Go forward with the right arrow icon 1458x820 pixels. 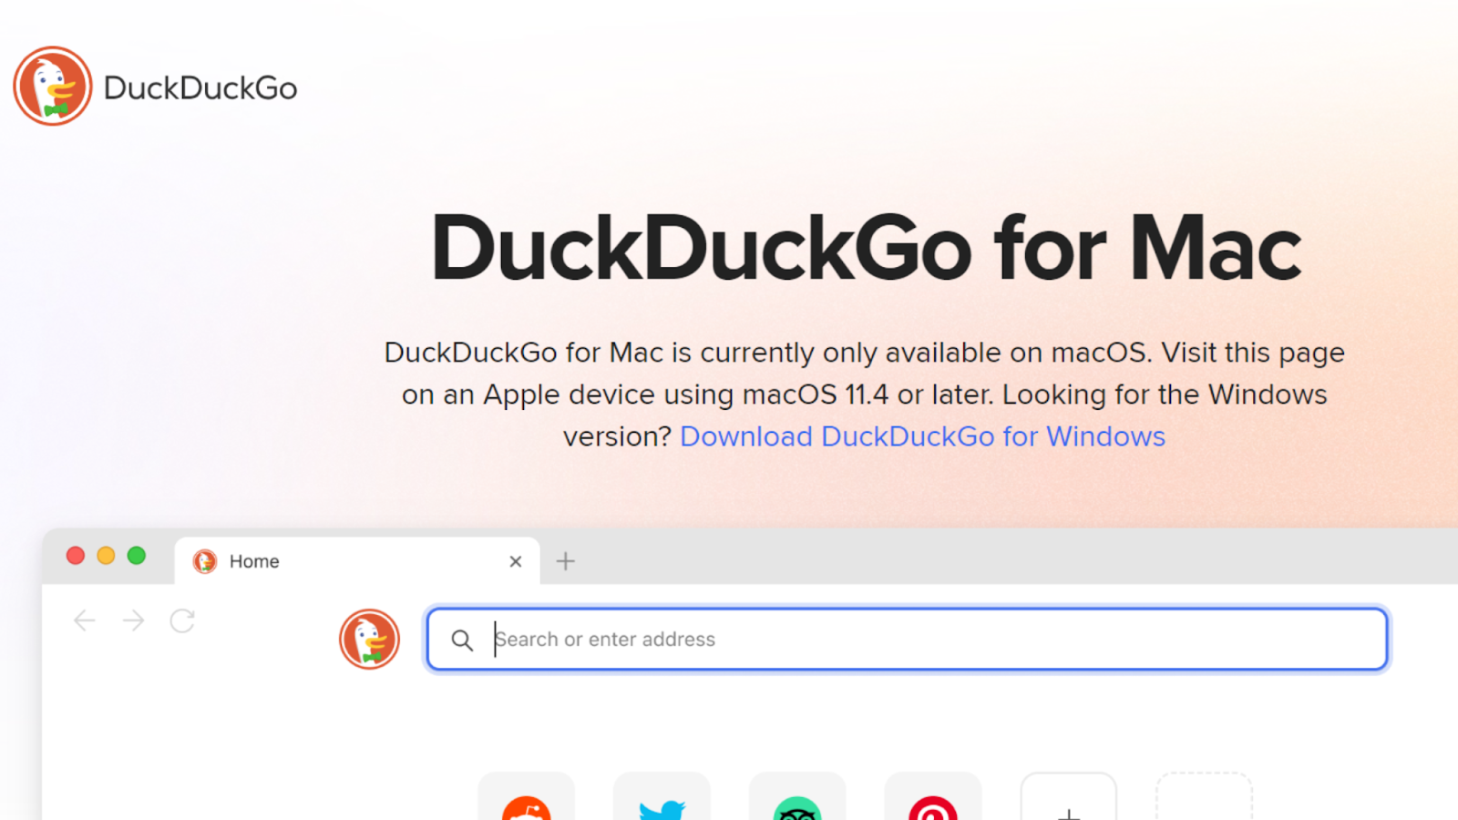click(134, 621)
